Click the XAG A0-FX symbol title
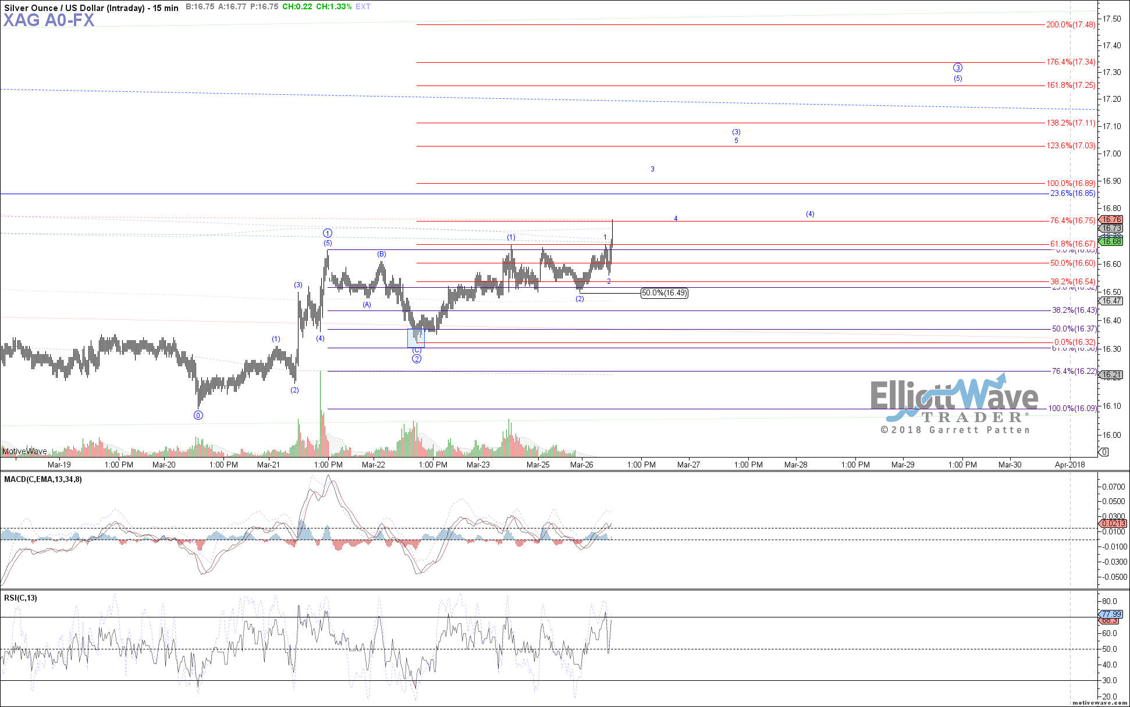The image size is (1130, 707). pyautogui.click(x=49, y=20)
